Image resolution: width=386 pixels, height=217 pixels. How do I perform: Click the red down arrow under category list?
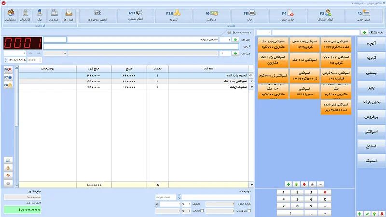coord(382,214)
